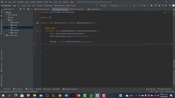The height and width of the screenshot is (98, 175).
Task: Click the project structure folder icon in toolbar
Action: coord(151,5)
